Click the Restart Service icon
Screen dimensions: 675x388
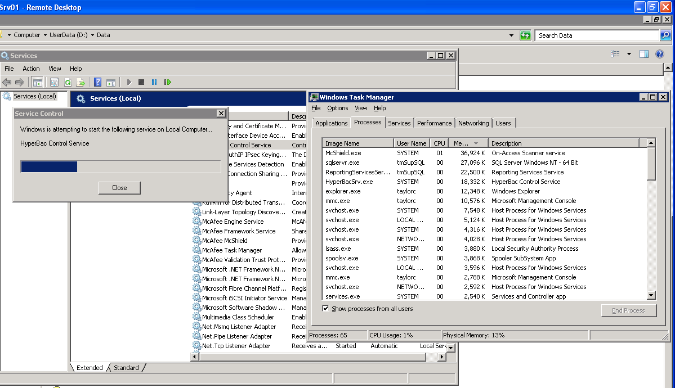click(x=167, y=82)
